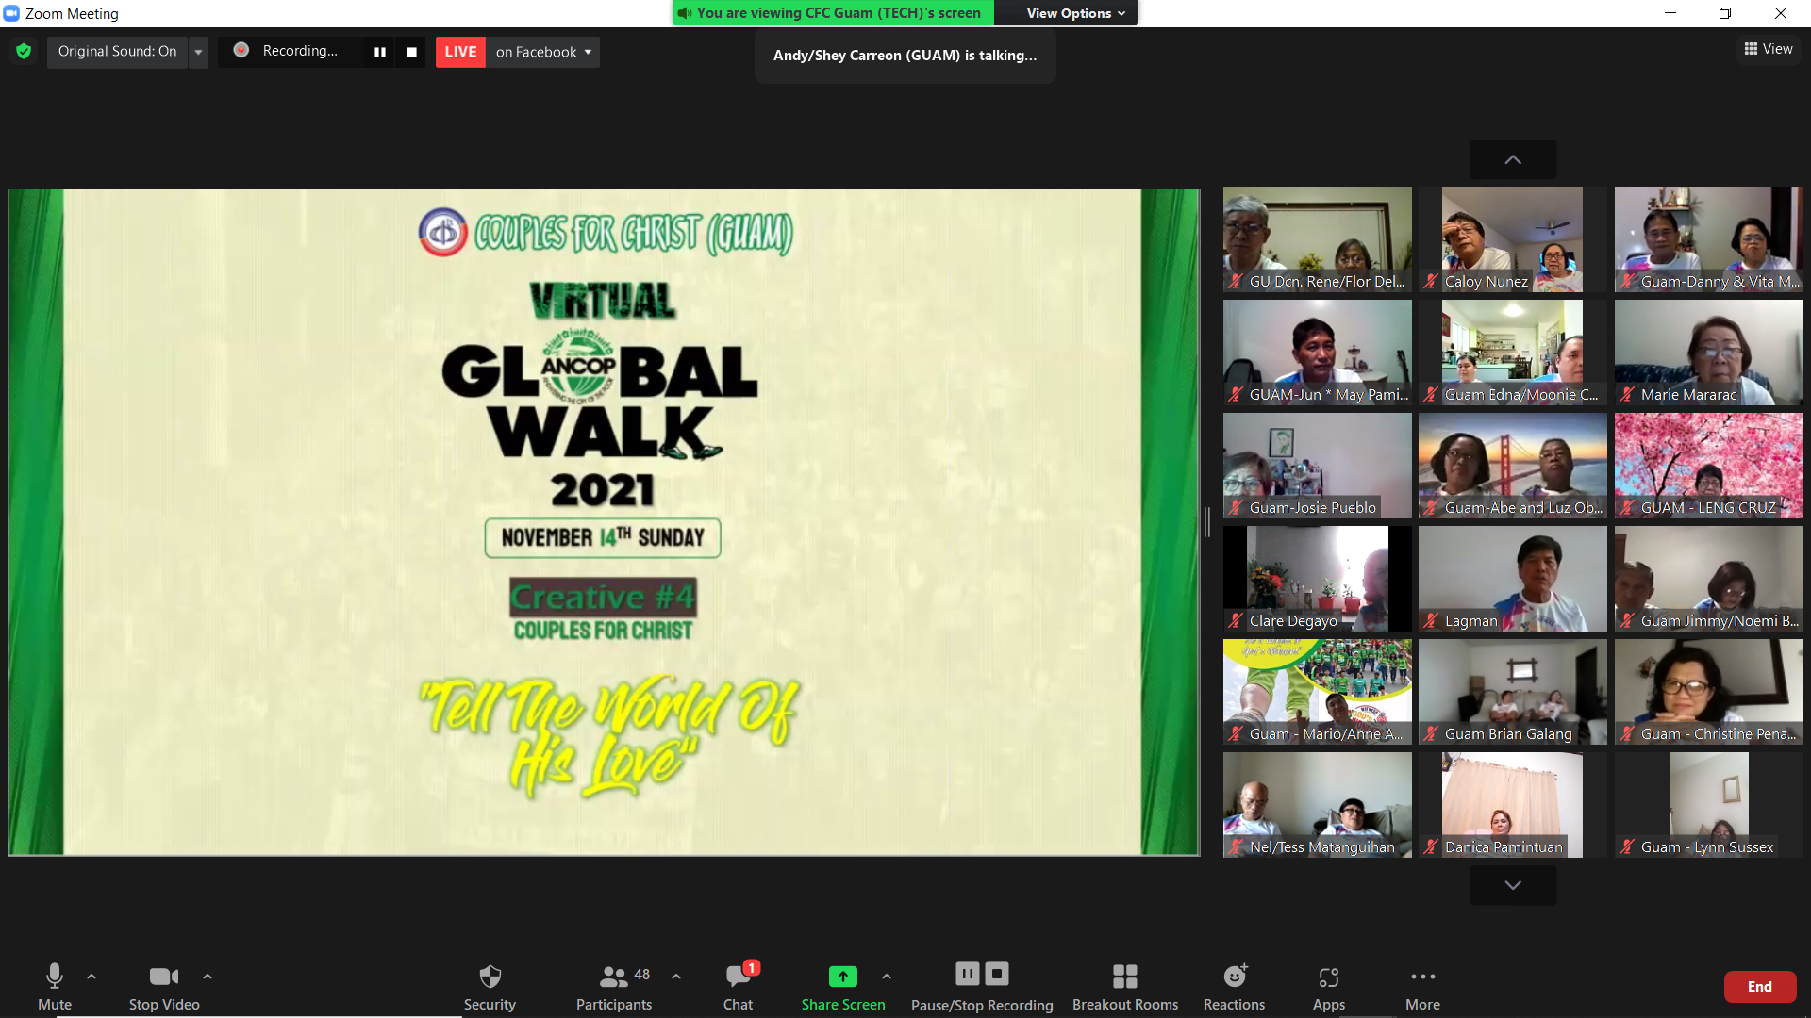Open the Participants panel icon
This screenshot has height=1018, width=1811.
tap(613, 977)
